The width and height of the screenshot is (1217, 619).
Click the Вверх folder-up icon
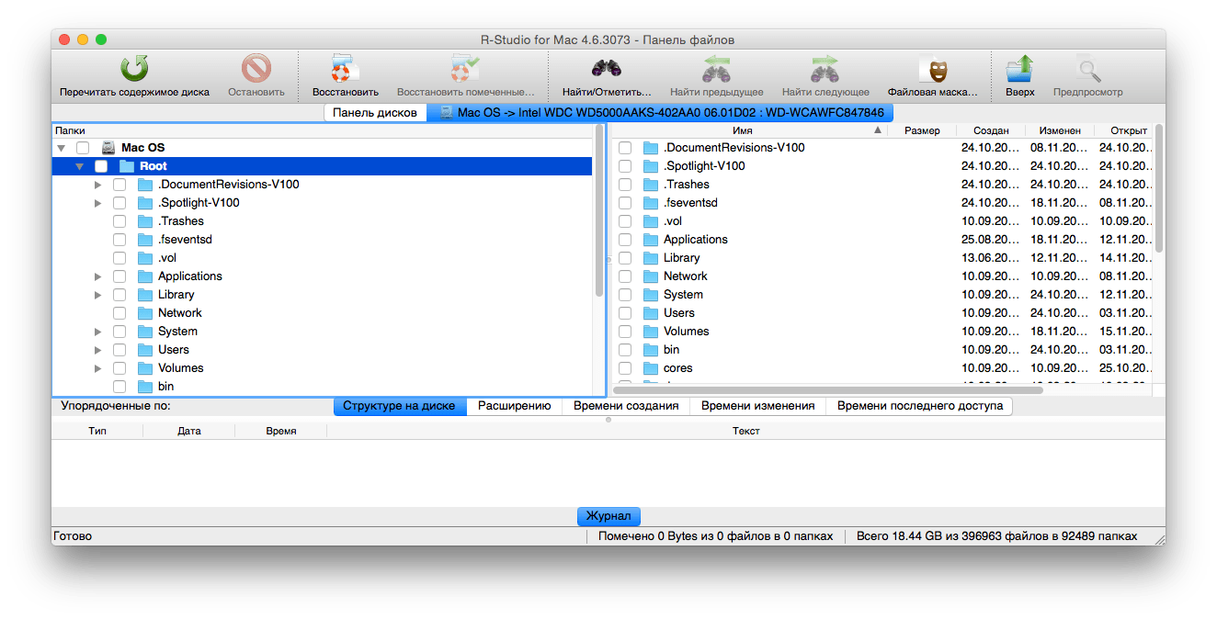1019,69
